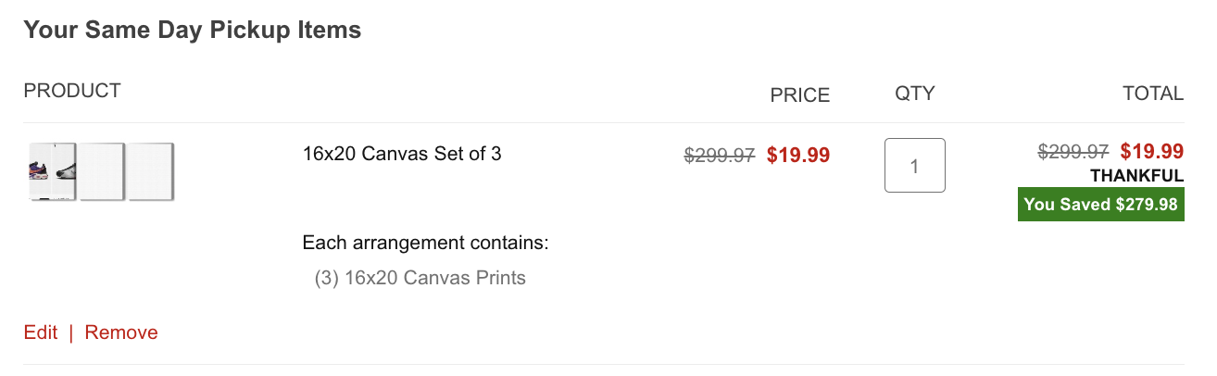Click the TOTAL column header
This screenshot has width=1217, height=376.
[x=1152, y=94]
